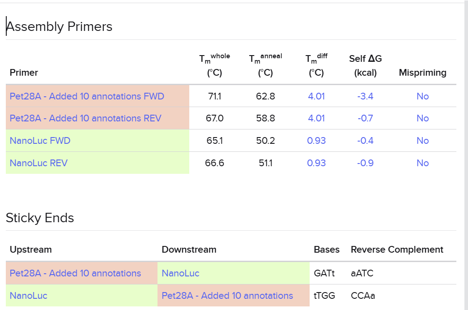Click Self ΔG value -0.7

tap(366, 118)
